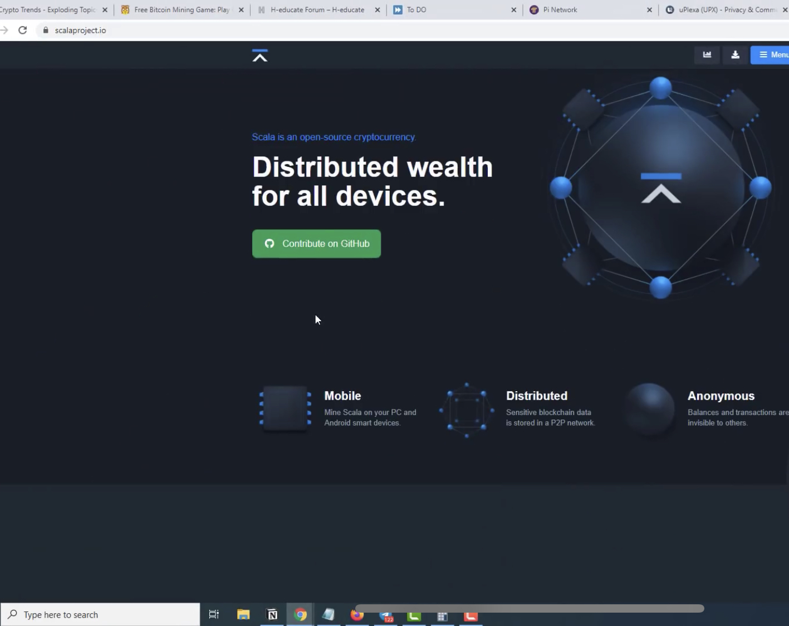
Task: Click the Scala logo in the site header
Action: [259, 55]
